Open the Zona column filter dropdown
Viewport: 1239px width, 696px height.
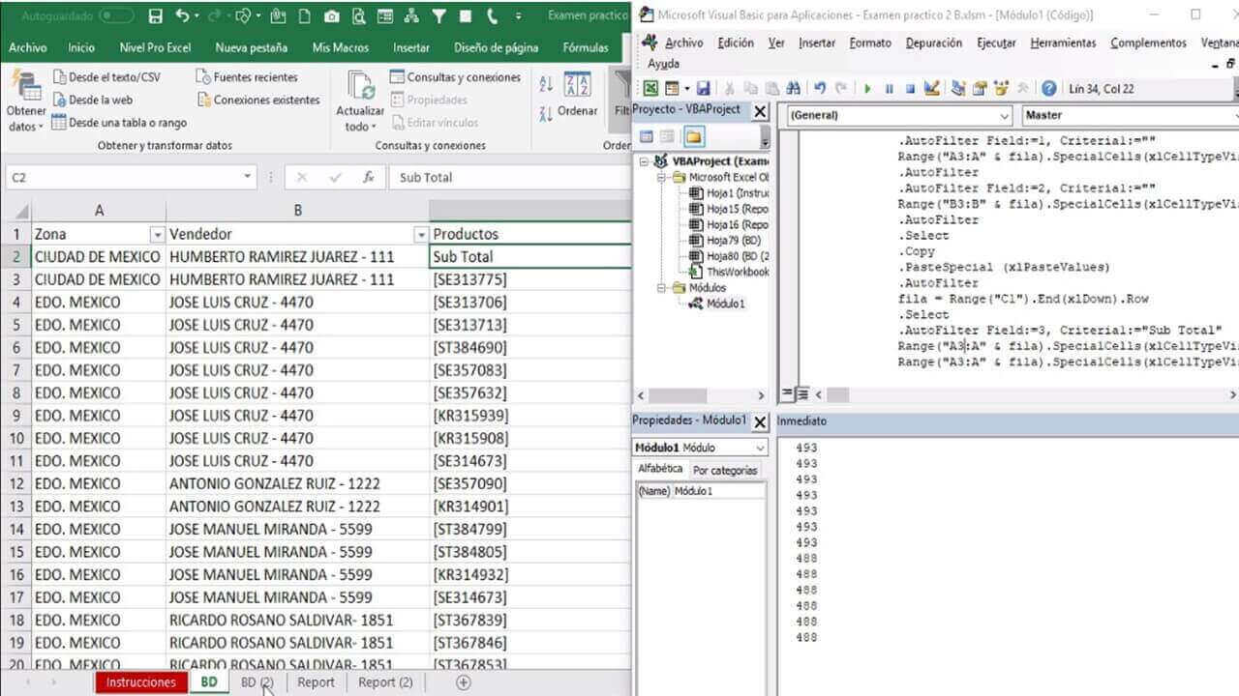point(157,235)
